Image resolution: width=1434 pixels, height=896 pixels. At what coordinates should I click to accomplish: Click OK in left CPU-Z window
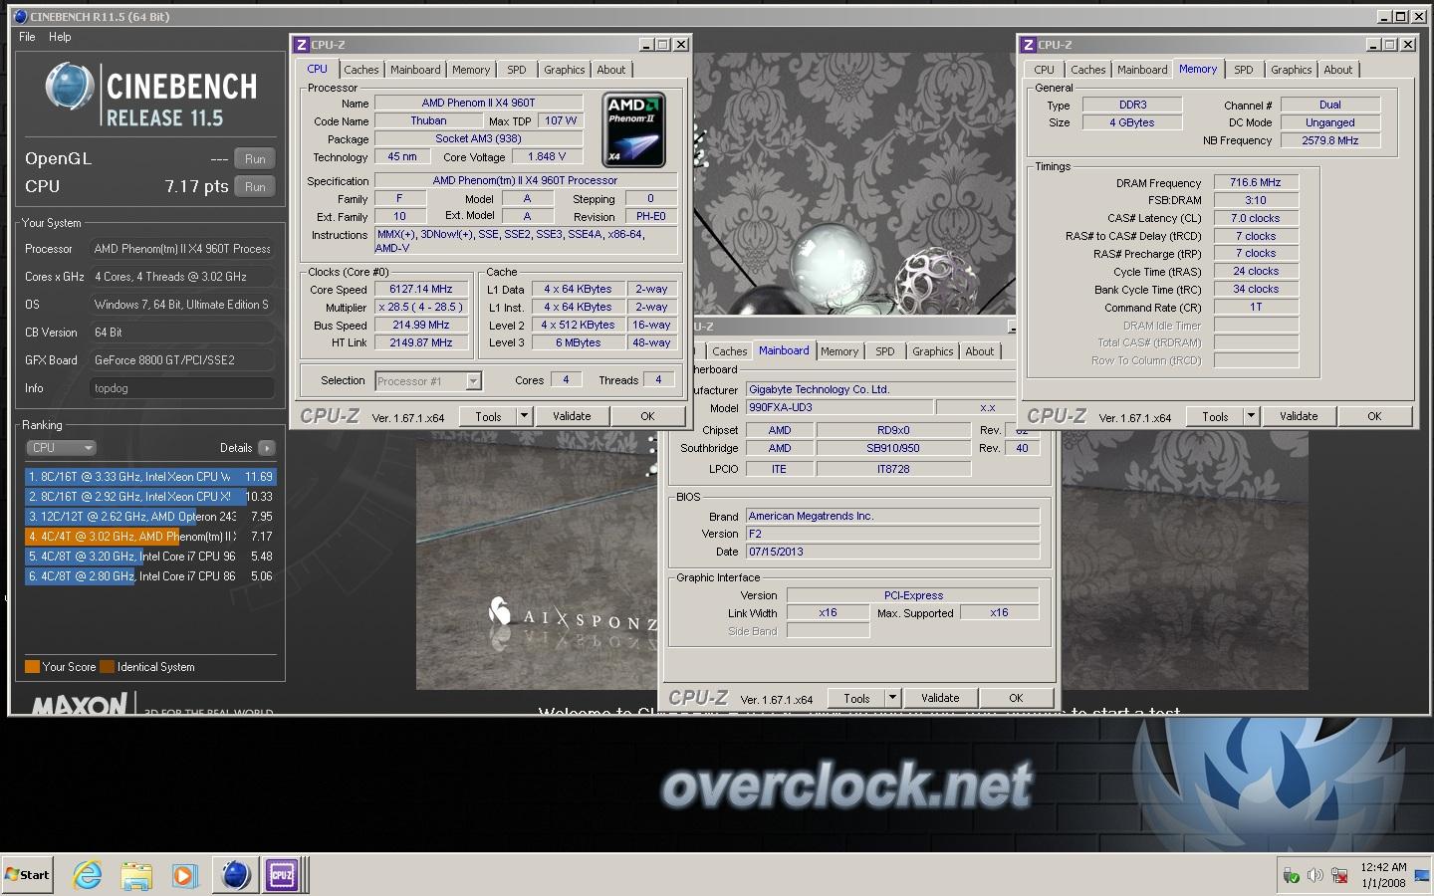pos(647,417)
